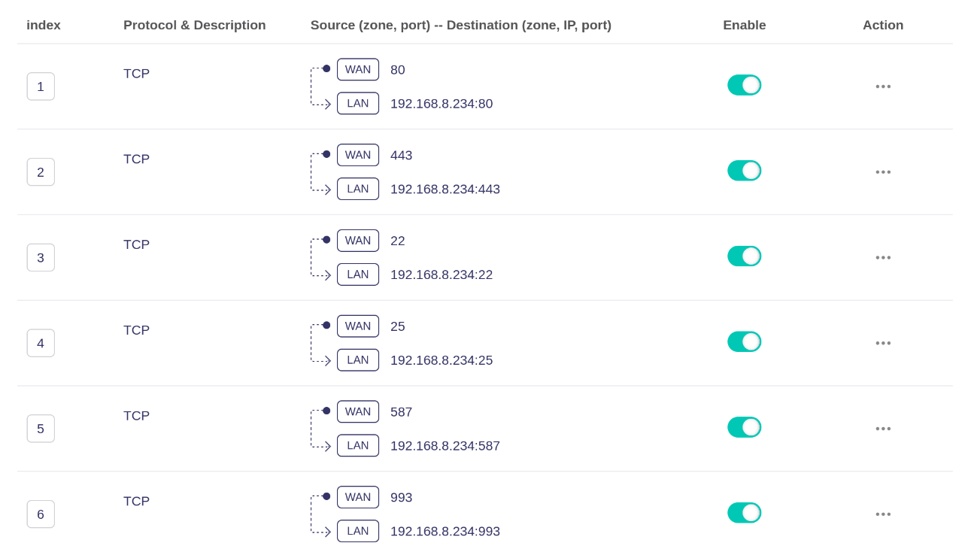Viewport: 971px width, 555px height.
Task: Click the WAN zone badge for port 80
Action: pos(357,70)
